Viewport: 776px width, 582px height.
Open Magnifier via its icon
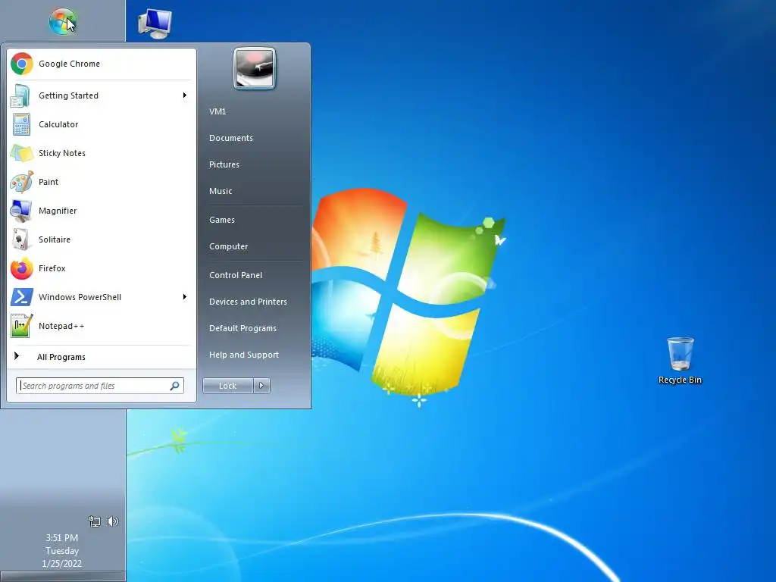click(x=21, y=211)
